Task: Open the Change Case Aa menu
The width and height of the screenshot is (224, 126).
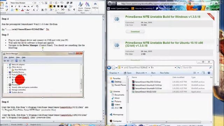Action: [28, 10]
